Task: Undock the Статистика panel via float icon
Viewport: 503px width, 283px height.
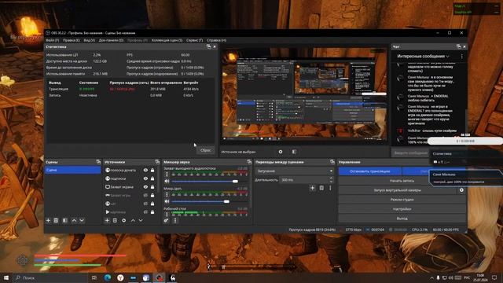Action: coord(209,47)
